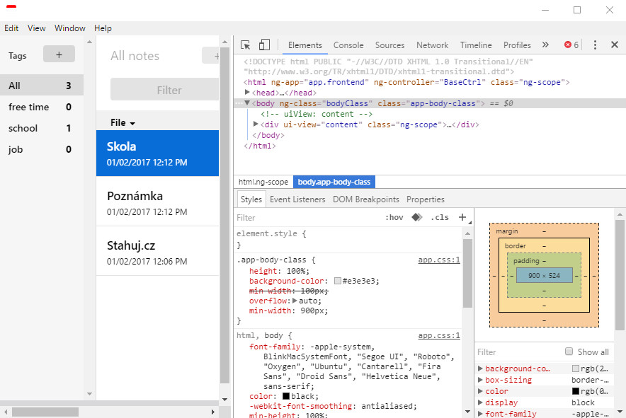Viewport: 626px width, 418px height.
Task: Click the horizontal scrollbar right arrow
Action: point(213,412)
